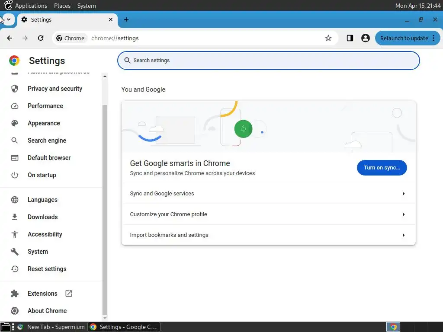The height and width of the screenshot is (332, 443).
Task: Click the Default browser window icon
Action: [x=15, y=158]
